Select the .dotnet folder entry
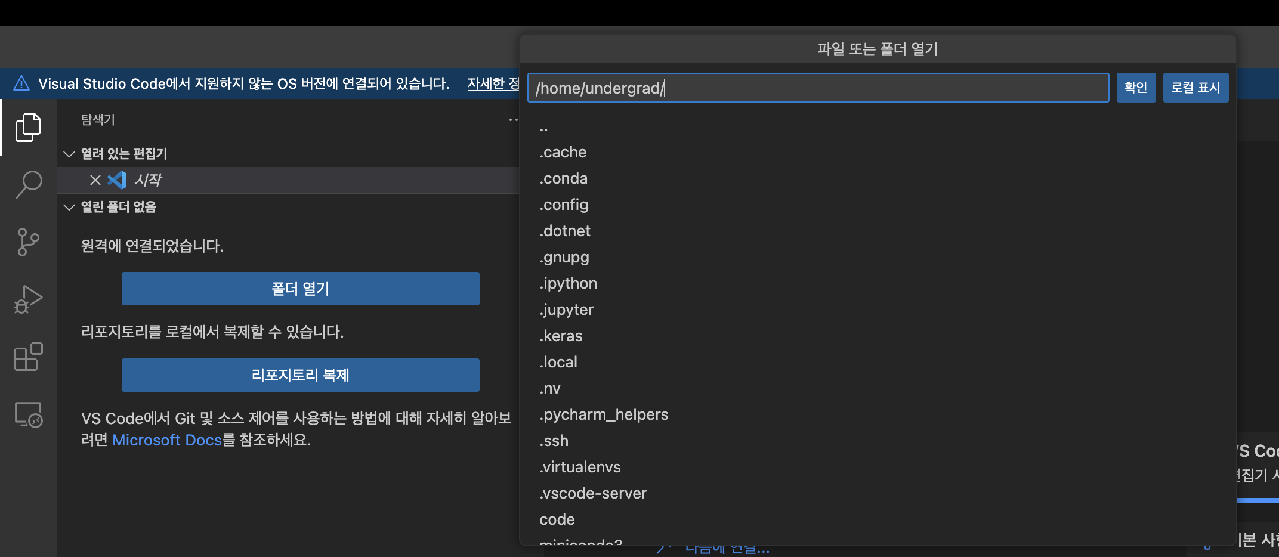1279x557 pixels. click(x=878, y=231)
